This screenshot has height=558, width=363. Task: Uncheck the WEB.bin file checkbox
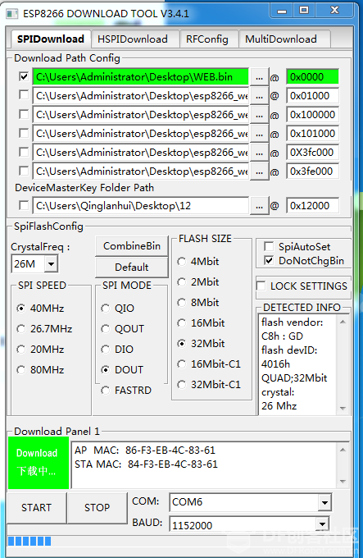tap(24, 76)
